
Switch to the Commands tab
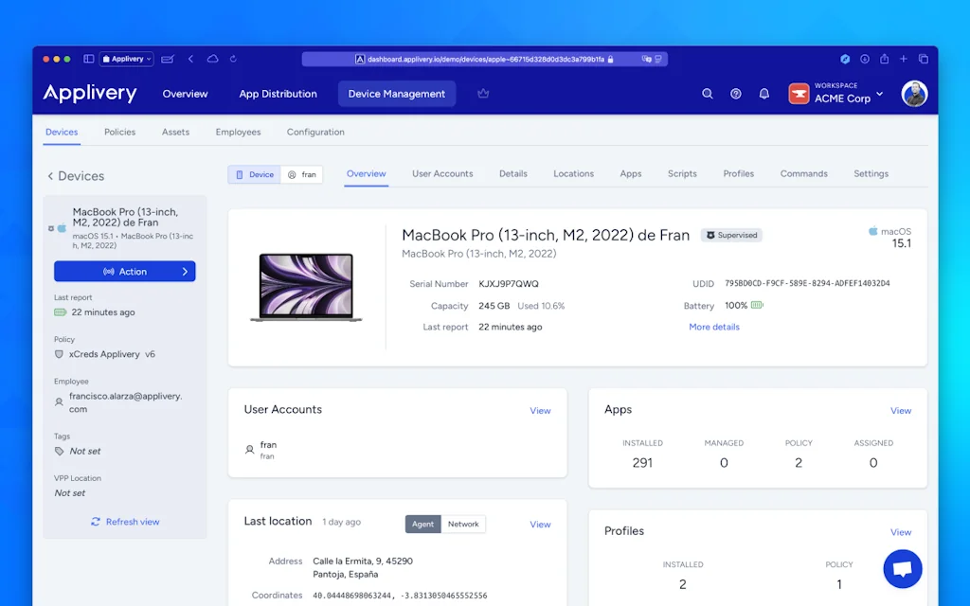803,173
